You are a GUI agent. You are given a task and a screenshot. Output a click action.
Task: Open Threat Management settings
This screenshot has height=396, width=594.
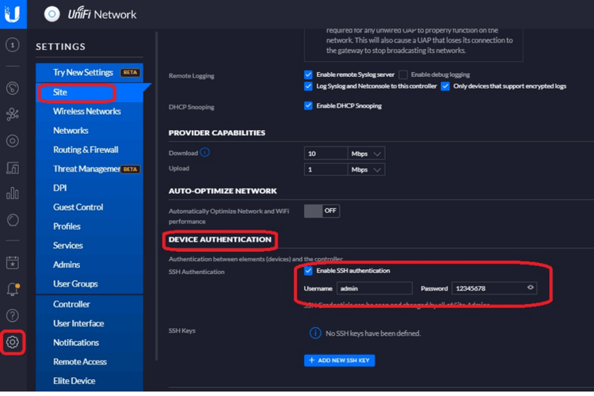pyautogui.click(x=89, y=169)
